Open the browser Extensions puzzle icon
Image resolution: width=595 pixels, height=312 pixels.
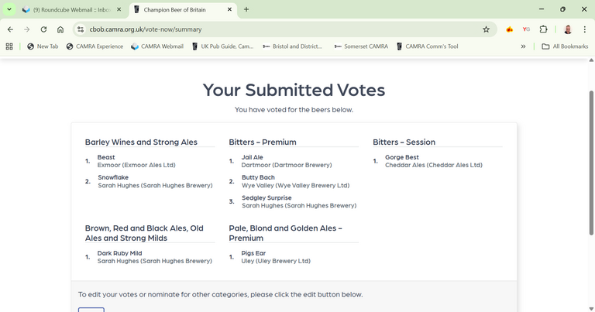coord(543,29)
